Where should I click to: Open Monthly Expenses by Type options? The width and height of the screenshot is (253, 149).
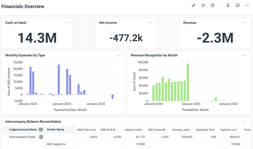tap(119, 55)
